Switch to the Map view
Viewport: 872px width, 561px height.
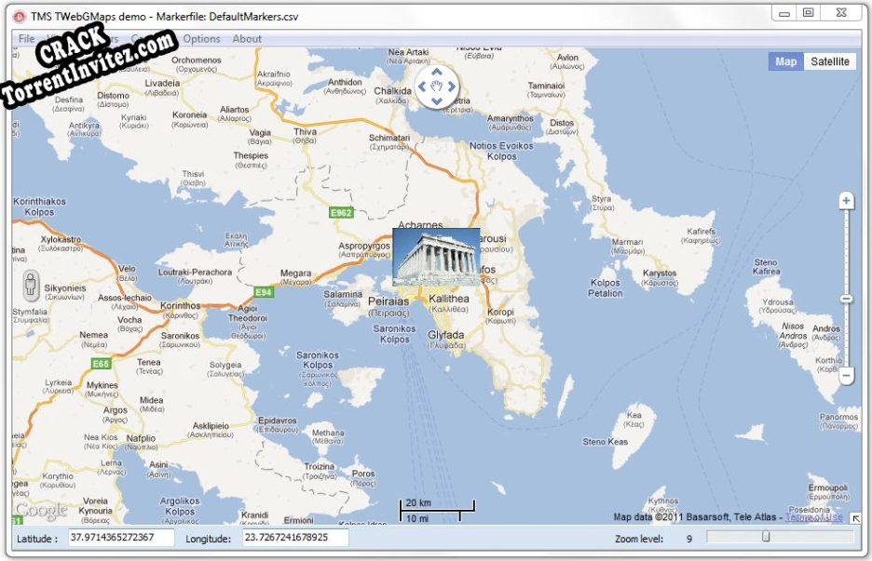coord(785,61)
